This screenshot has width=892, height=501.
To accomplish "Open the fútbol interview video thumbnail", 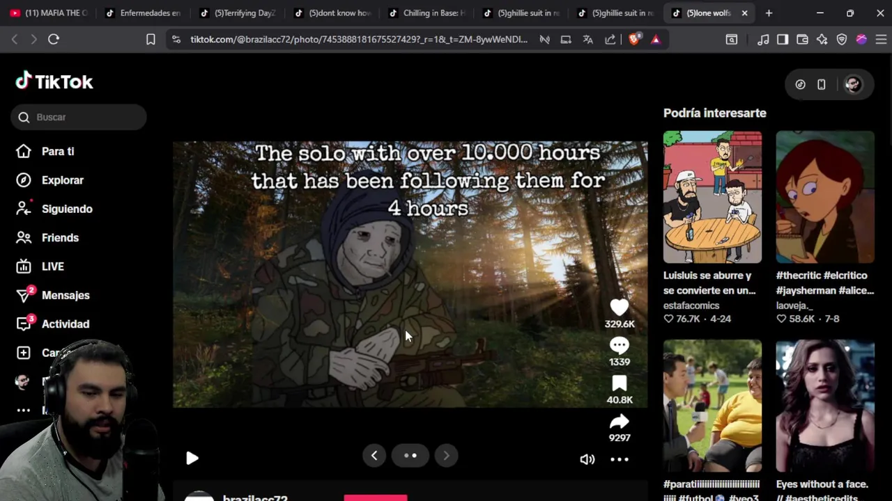I will 712,406.
